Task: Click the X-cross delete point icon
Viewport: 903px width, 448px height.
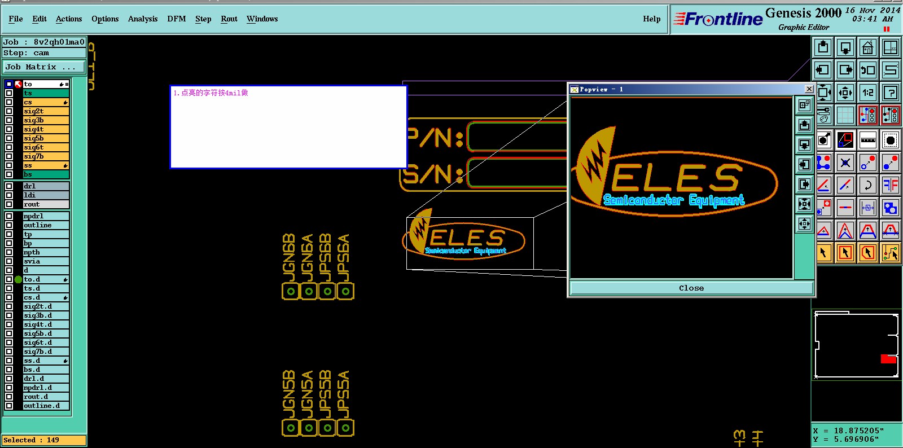Action: (x=845, y=163)
